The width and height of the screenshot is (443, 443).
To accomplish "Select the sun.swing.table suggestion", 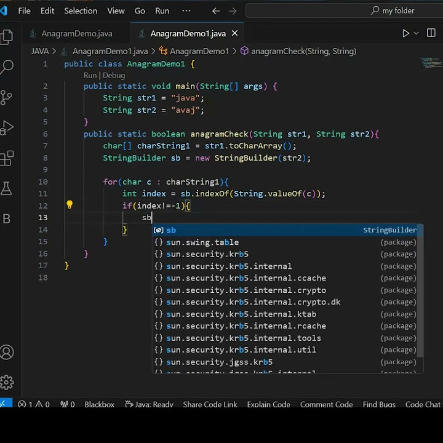I will (x=285, y=242).
